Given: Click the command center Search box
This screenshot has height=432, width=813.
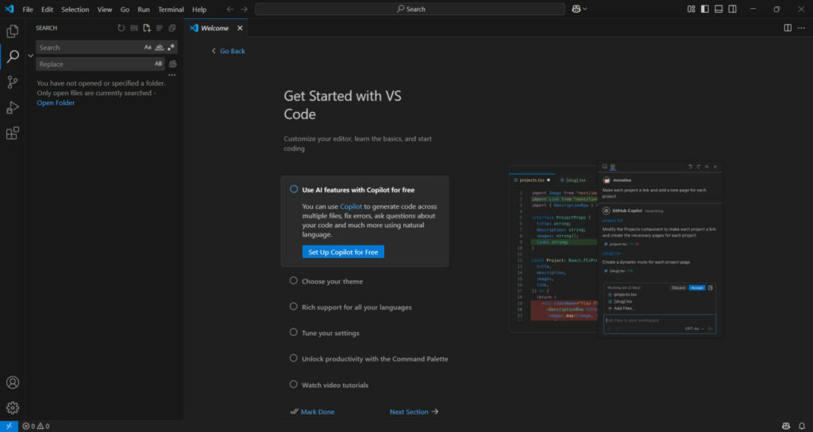Looking at the screenshot, I should 410,10.
